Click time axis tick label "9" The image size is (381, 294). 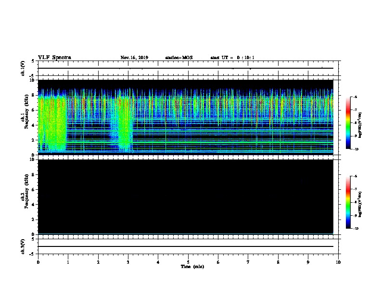point(308,262)
